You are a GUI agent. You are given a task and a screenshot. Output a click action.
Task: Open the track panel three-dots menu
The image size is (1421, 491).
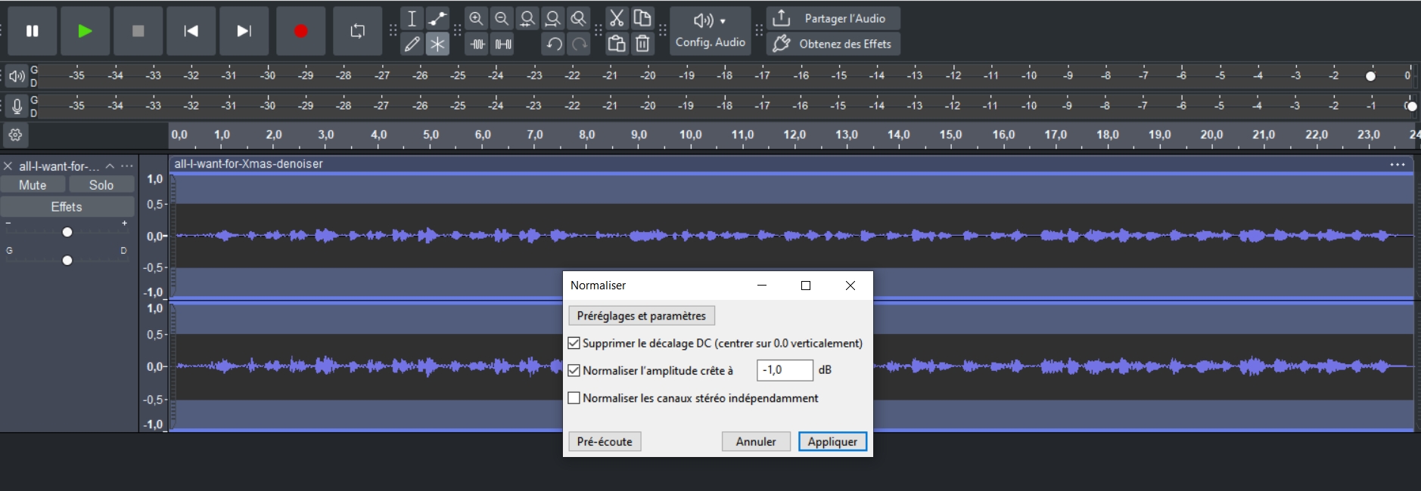coord(127,166)
